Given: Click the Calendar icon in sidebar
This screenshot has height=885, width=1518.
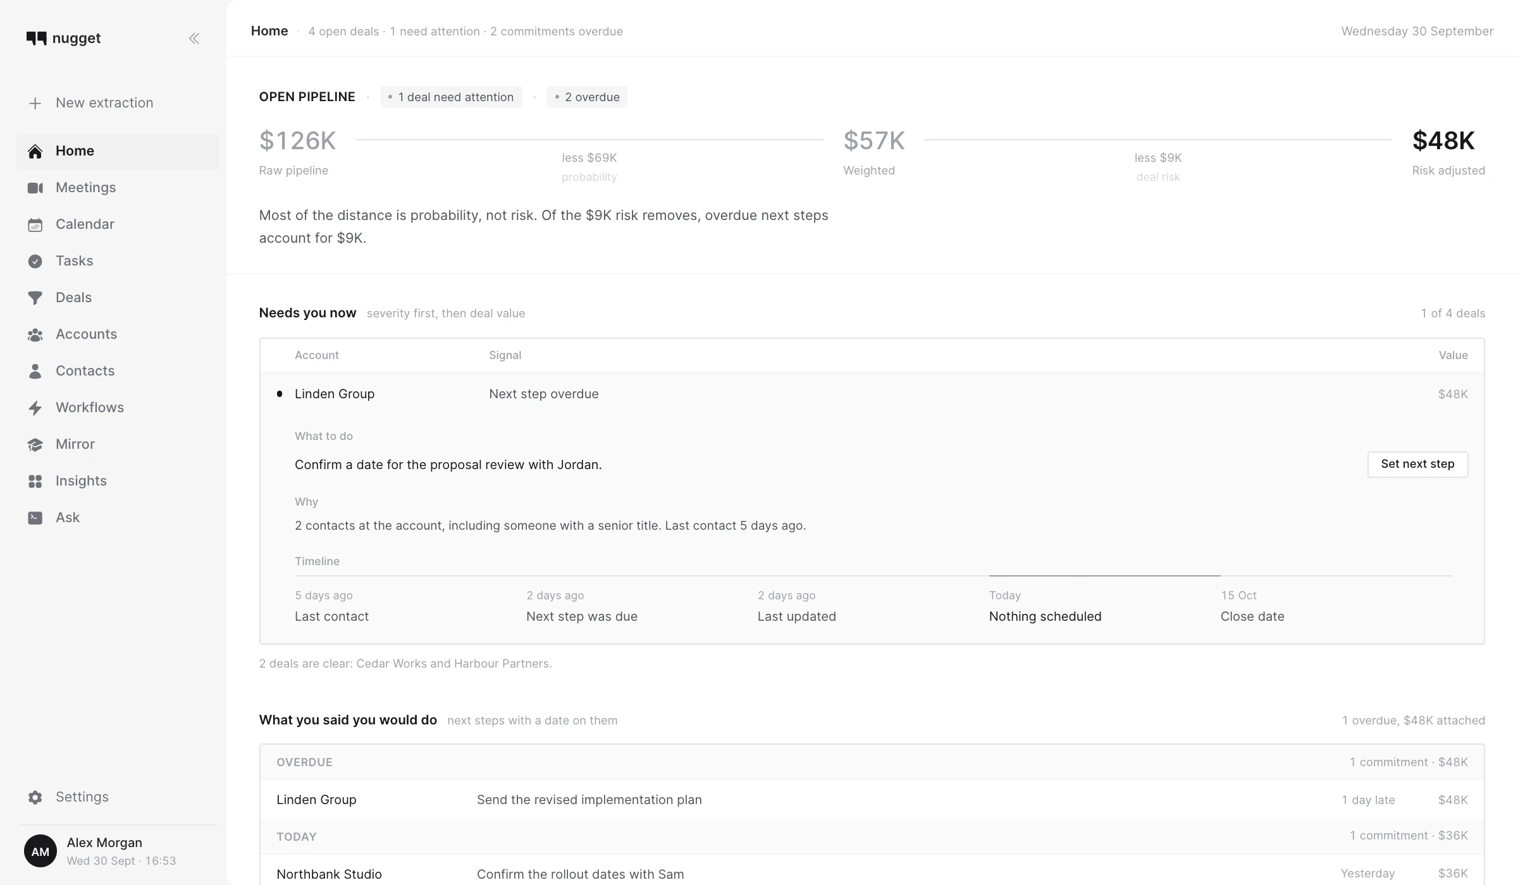Looking at the screenshot, I should [35, 224].
